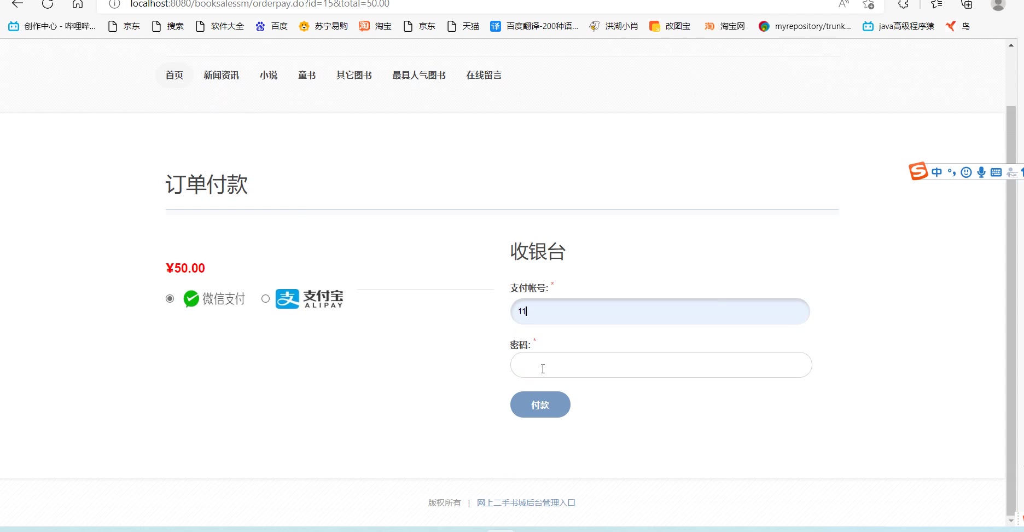Open the 百度 bookmark with paw icon

(271, 26)
